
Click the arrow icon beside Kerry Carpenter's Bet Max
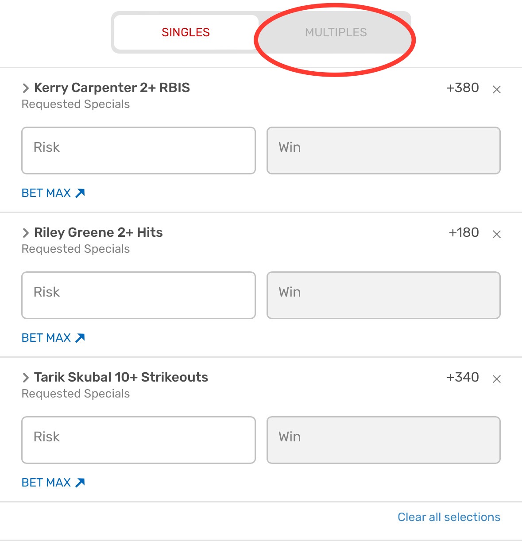point(80,193)
